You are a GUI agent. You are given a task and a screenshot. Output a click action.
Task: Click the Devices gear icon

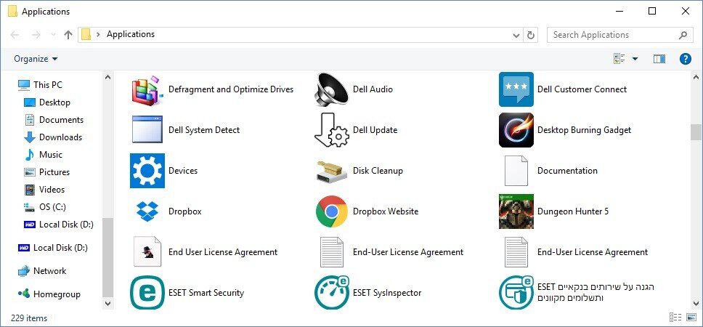147,171
